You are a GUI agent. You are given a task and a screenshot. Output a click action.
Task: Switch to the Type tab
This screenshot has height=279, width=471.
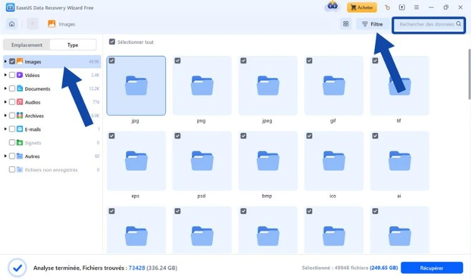[73, 45]
